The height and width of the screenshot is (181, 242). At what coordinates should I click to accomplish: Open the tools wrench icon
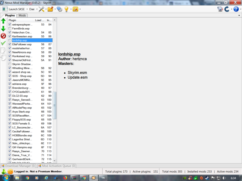point(41,9)
